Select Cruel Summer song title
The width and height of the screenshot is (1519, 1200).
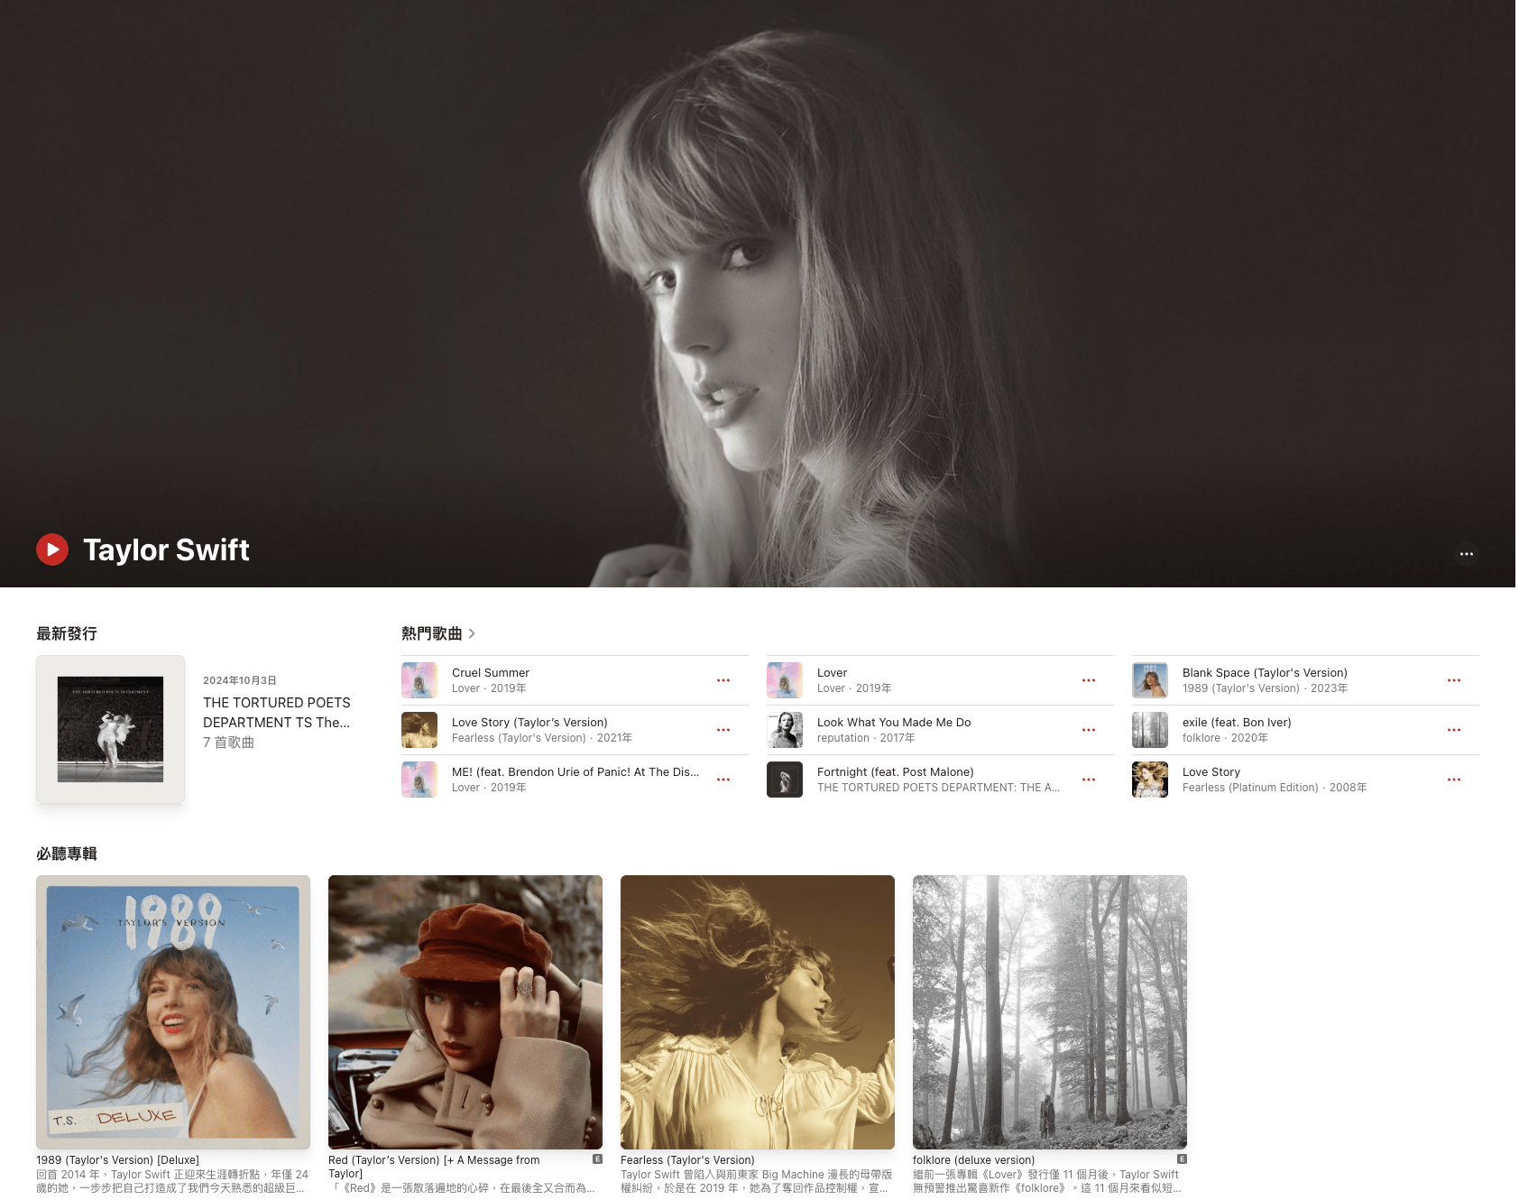click(x=491, y=672)
